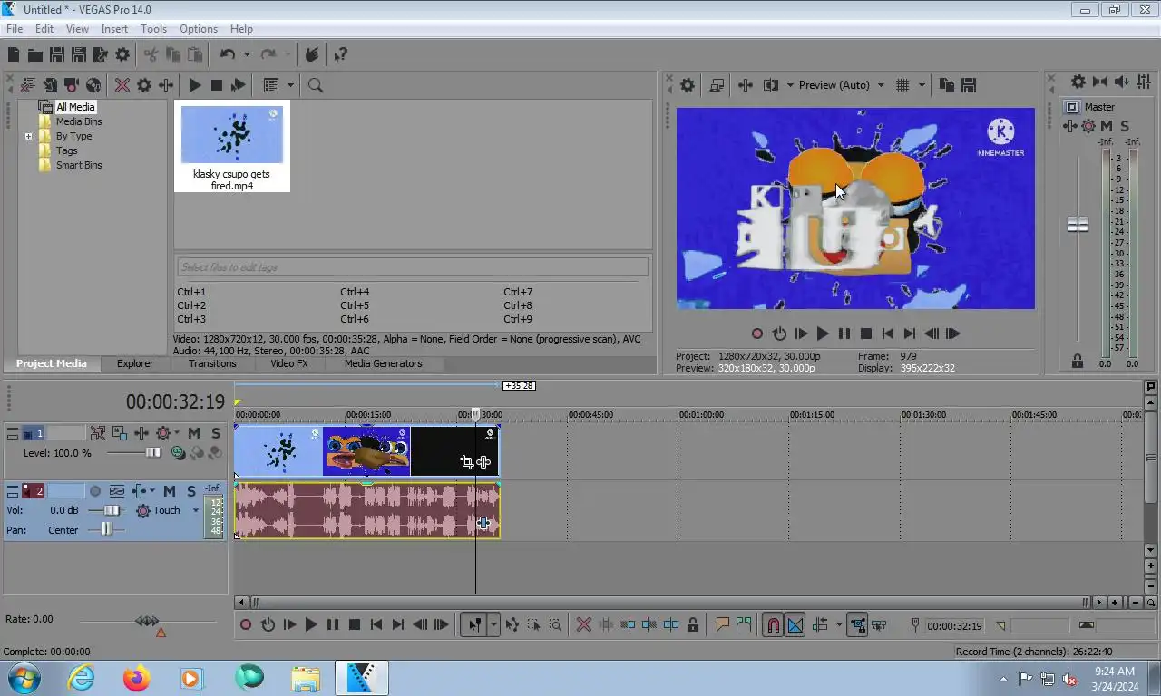Click the What's This help icon
Image resolution: width=1161 pixels, height=696 pixels.
pos(340,55)
